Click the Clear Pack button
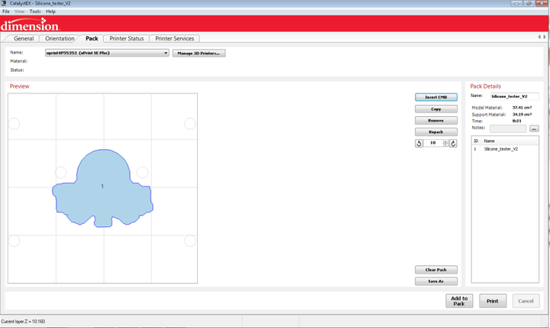 coord(436,270)
